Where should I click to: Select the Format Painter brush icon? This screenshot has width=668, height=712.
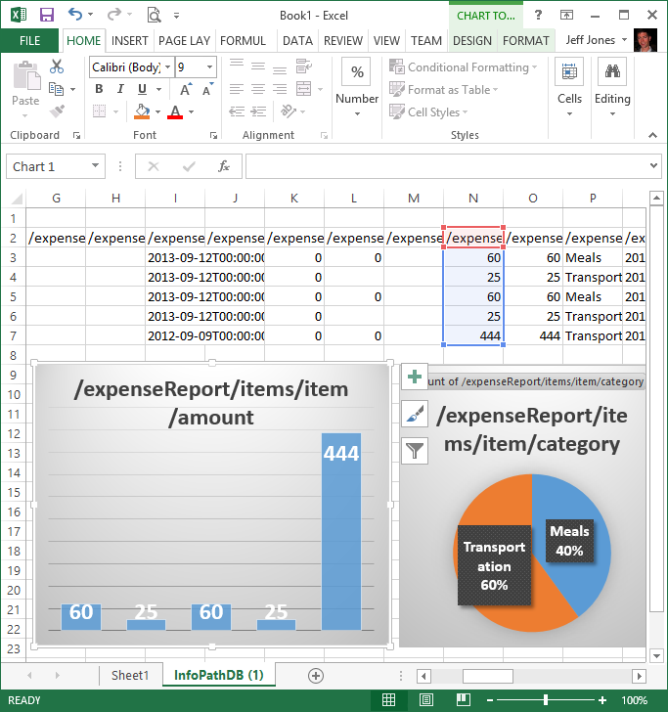pyautogui.click(x=57, y=111)
